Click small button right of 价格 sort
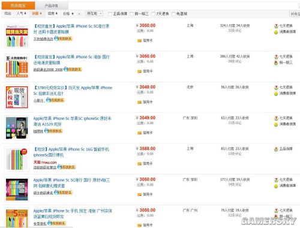The image size is (300, 228). 79,14
